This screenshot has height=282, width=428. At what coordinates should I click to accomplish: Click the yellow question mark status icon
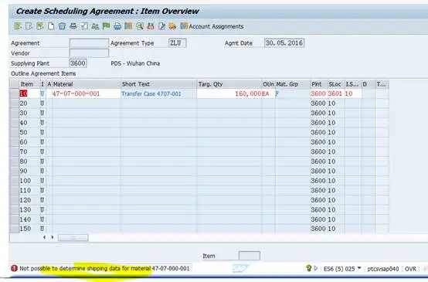tap(309, 268)
